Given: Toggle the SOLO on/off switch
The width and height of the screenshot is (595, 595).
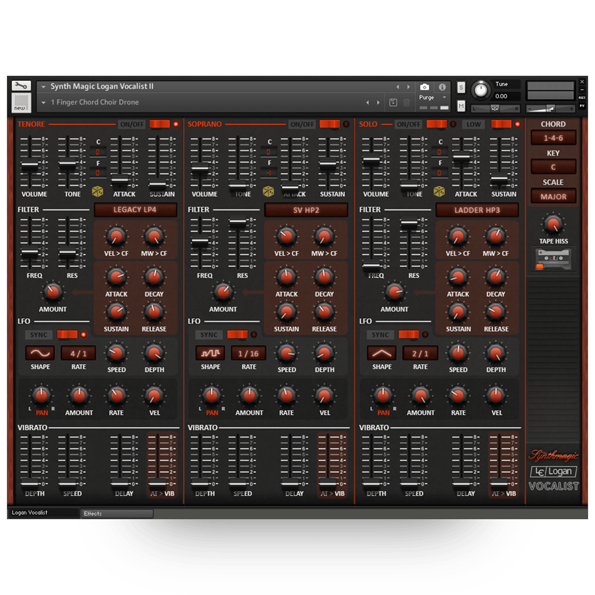Looking at the screenshot, I should tap(437, 124).
